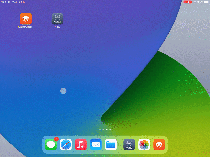This screenshot has height=157, width=210.
Task: Open the Files app in the dock
Action: tap(111, 145)
